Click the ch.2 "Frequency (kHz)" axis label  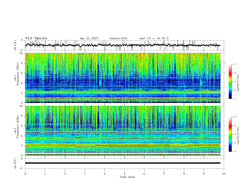click(x=18, y=127)
